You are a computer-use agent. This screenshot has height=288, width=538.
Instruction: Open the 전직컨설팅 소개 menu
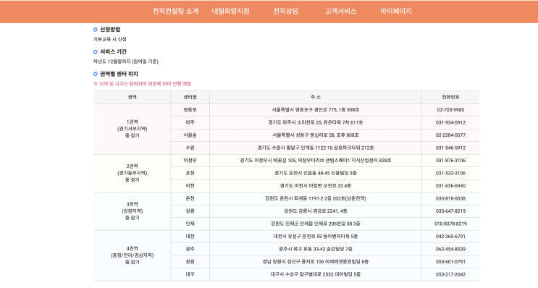175,12
